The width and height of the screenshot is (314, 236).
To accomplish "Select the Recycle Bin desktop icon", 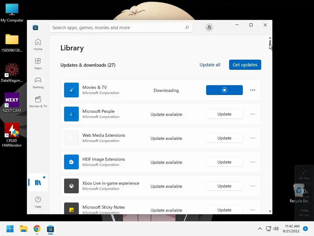I will coord(299,193).
